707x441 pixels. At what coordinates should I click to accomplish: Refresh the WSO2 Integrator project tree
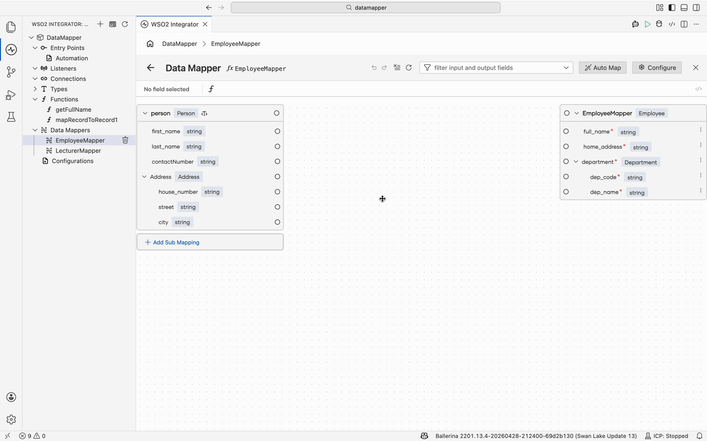[x=125, y=24]
